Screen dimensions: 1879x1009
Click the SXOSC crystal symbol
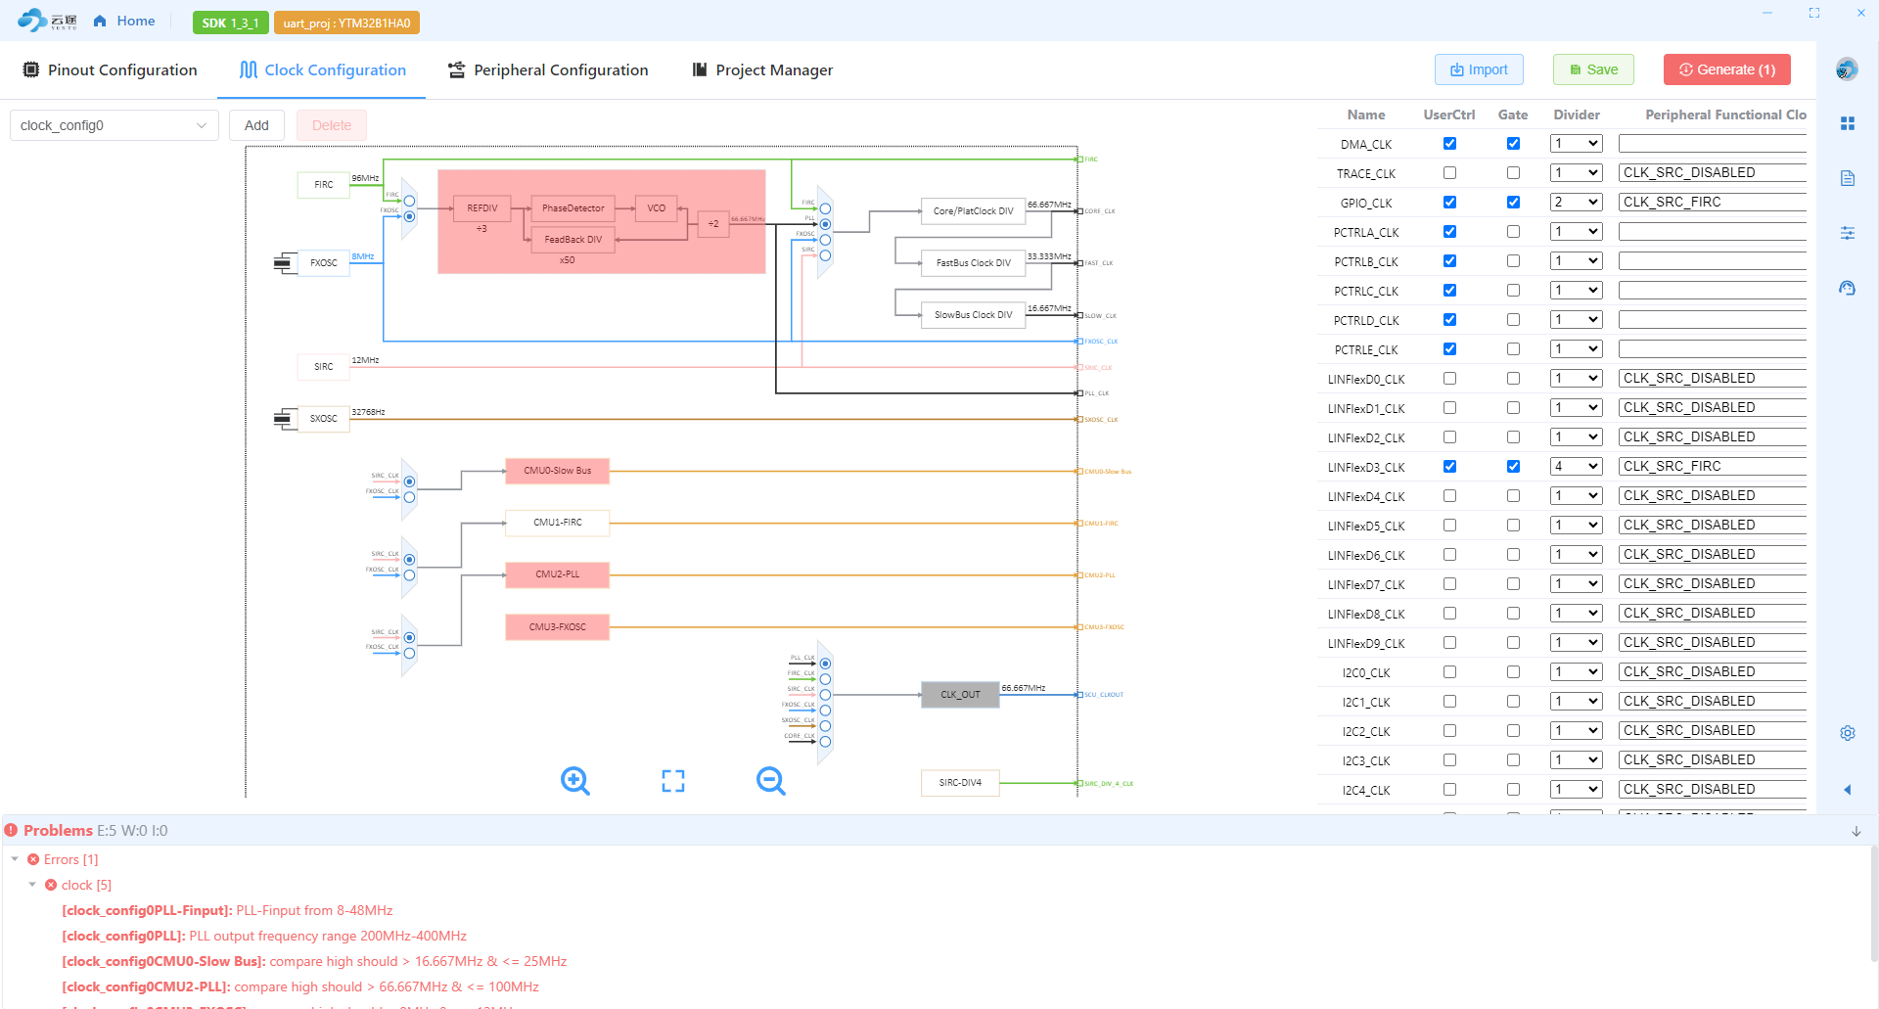283,418
